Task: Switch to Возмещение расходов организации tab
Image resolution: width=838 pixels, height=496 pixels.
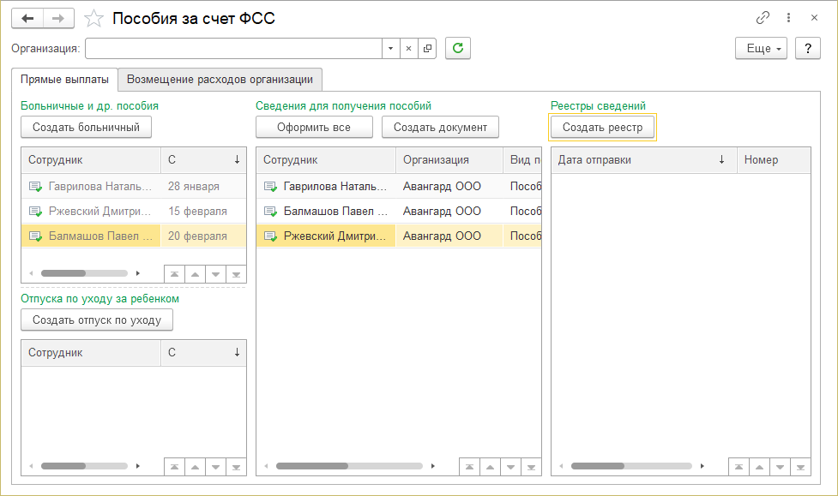Action: 220,80
